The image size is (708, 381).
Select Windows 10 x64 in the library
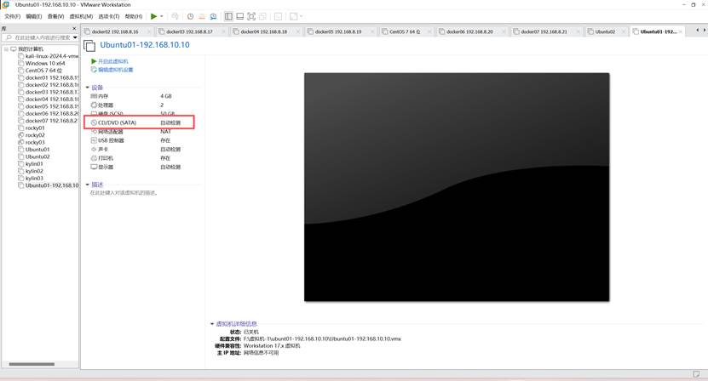click(42, 63)
